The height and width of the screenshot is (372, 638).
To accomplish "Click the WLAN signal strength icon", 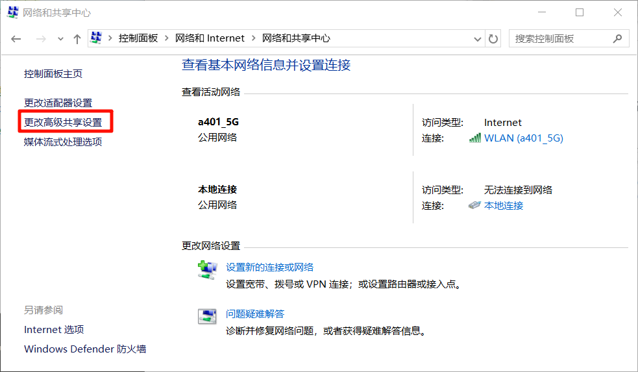I will pyautogui.click(x=475, y=138).
